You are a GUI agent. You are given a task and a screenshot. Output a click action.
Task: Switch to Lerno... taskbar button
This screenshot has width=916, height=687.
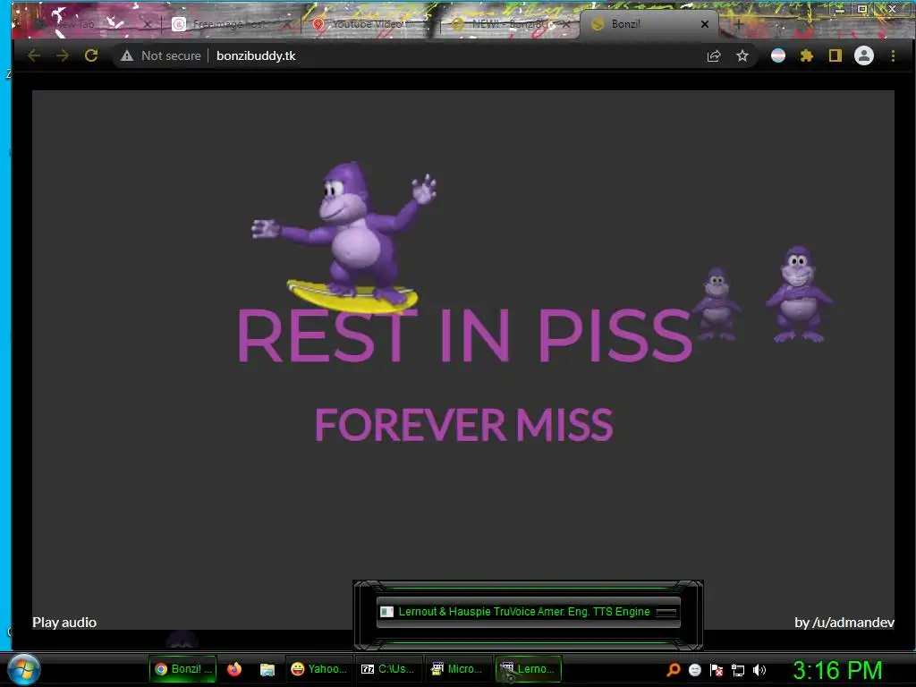pyautogui.click(x=528, y=669)
